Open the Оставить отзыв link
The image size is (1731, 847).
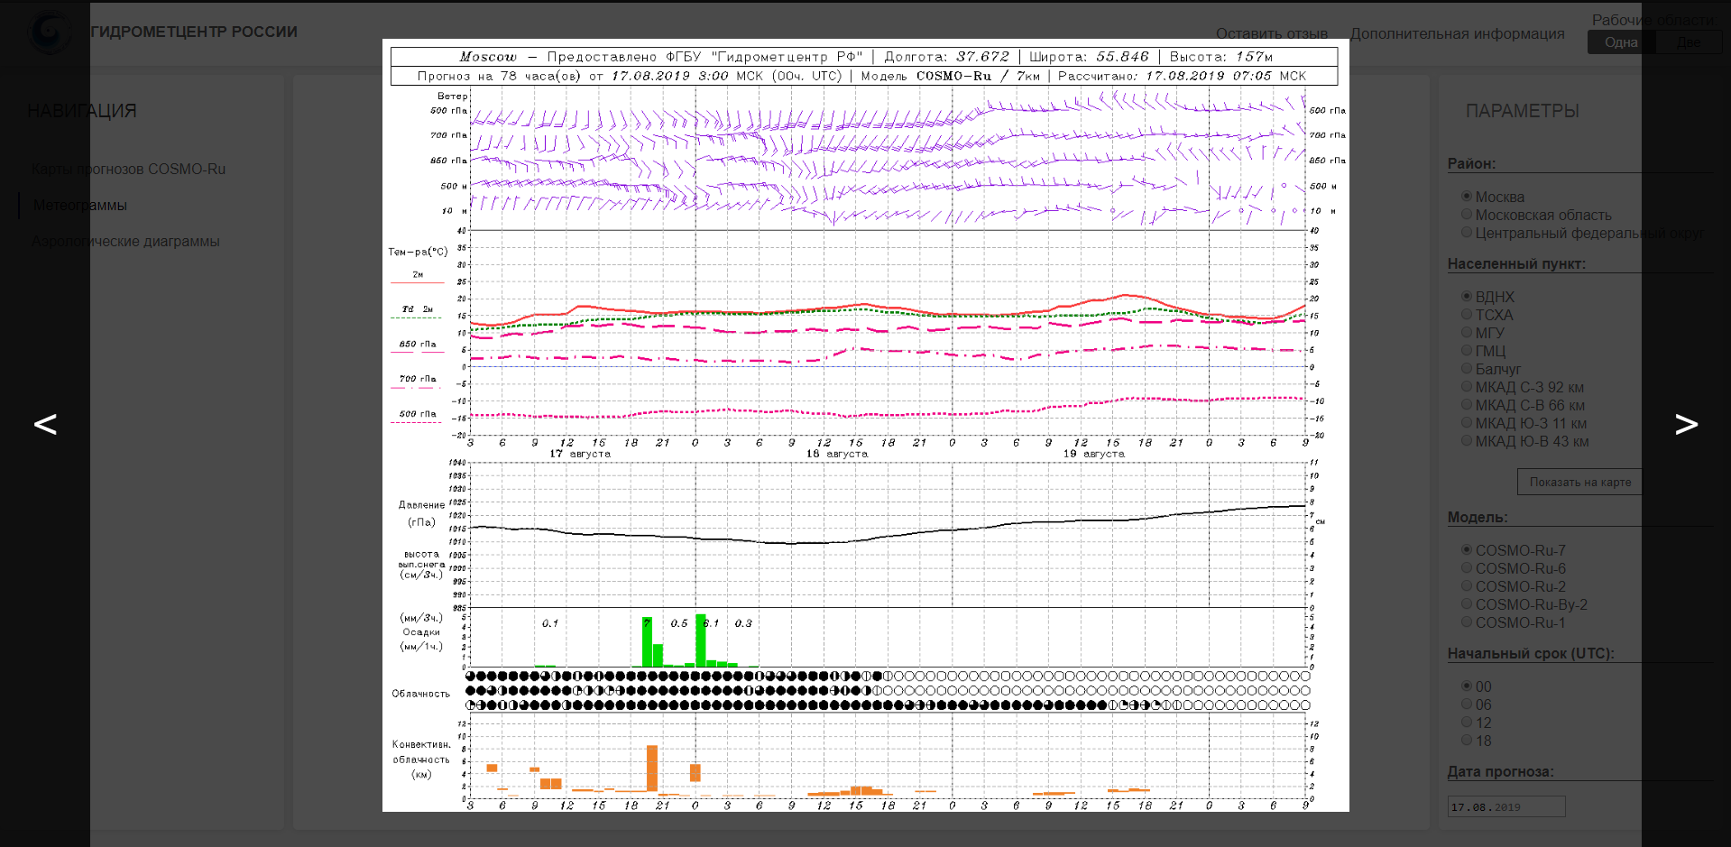pos(1272,33)
